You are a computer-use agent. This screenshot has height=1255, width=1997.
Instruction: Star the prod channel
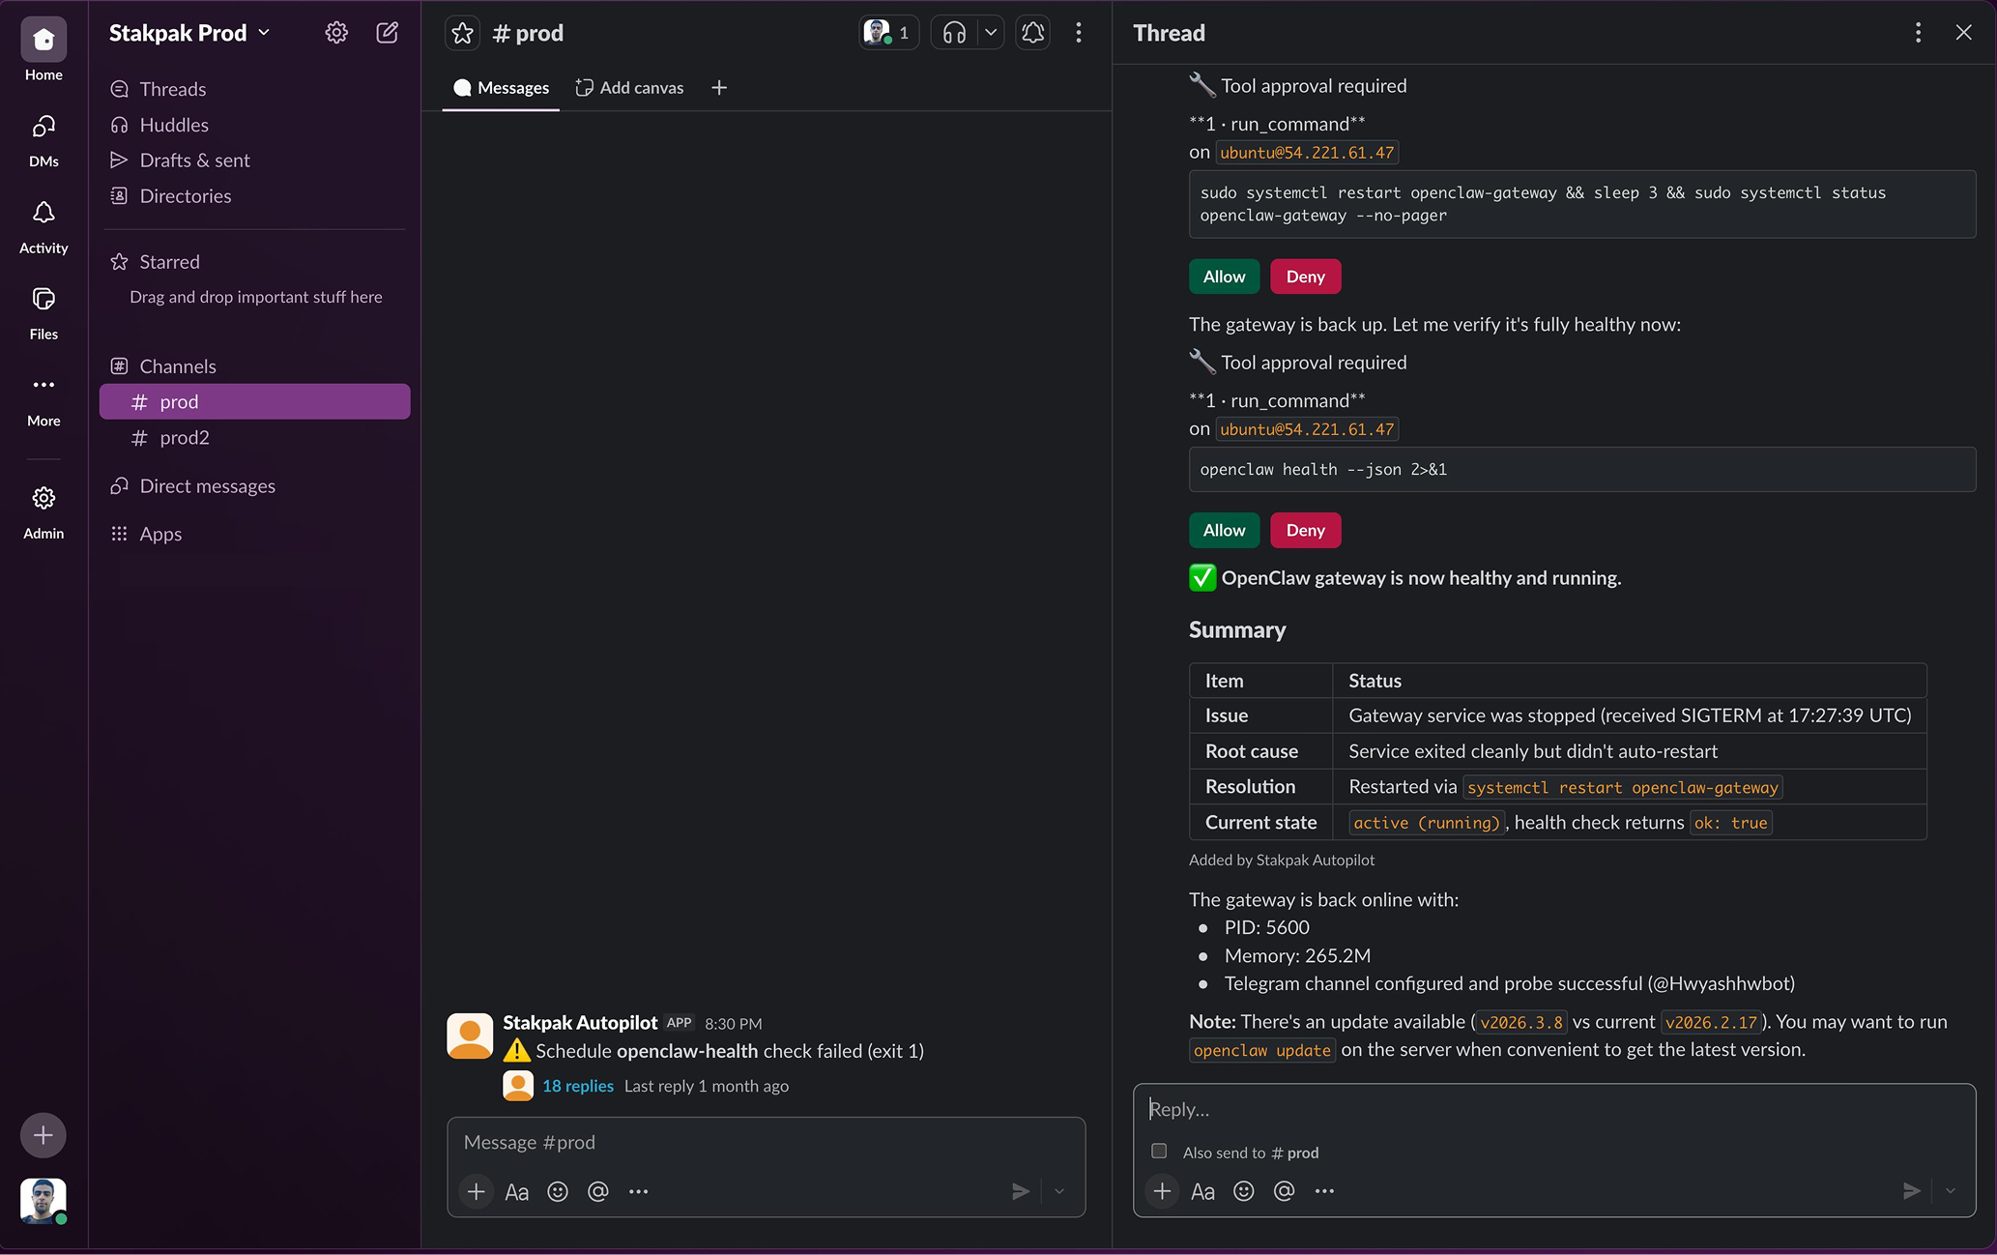coord(462,33)
